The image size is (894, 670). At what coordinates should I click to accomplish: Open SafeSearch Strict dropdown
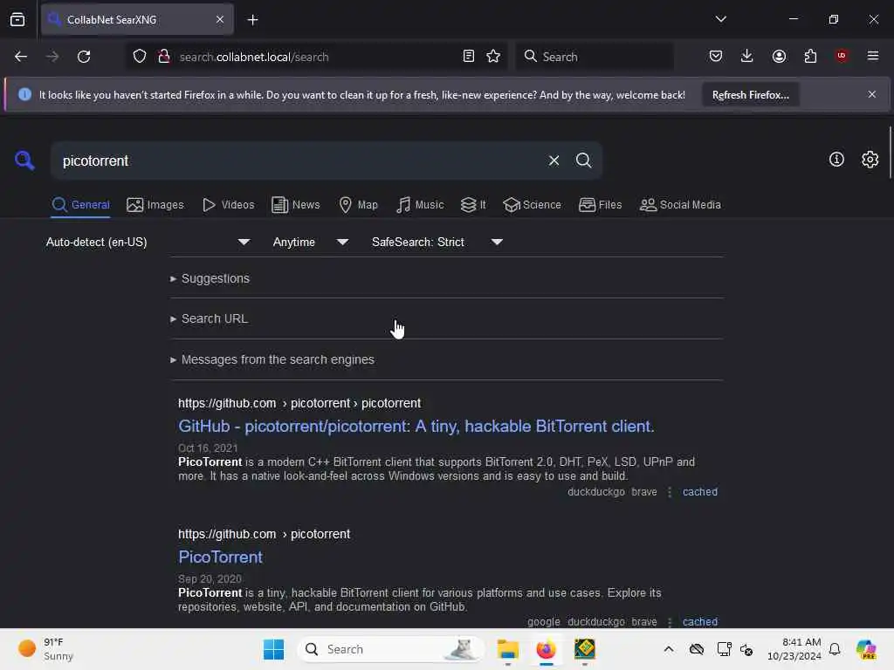[x=437, y=243]
